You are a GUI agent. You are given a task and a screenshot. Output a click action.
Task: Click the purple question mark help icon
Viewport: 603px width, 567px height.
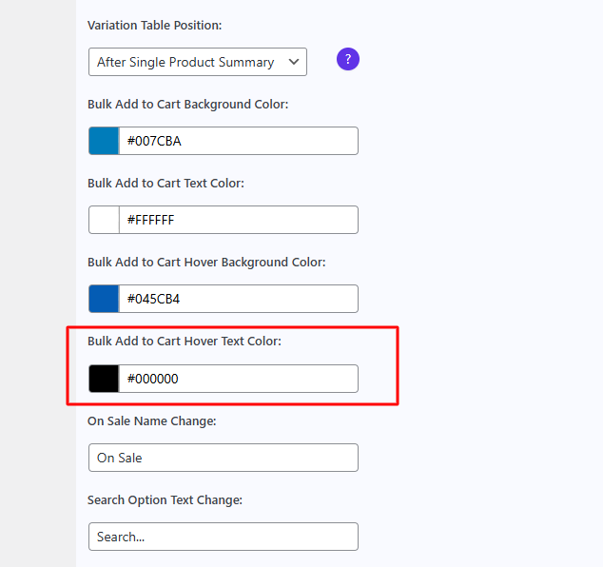click(348, 60)
